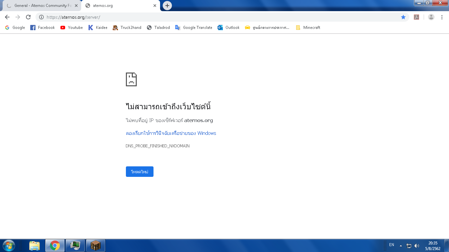
Task: Open the Kaidee bookmark
Action: (98, 28)
